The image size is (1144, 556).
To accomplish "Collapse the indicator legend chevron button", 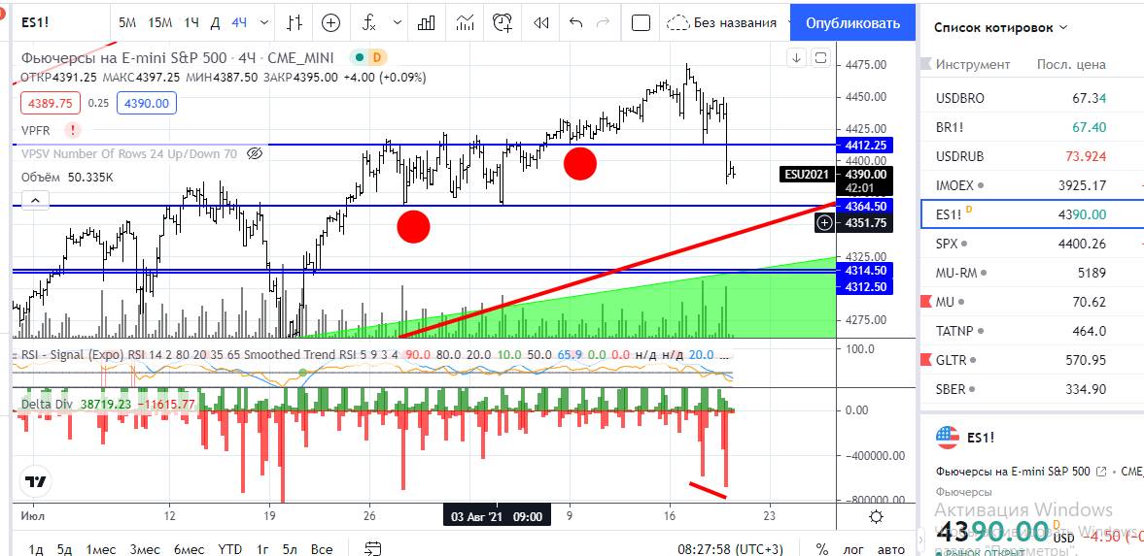I will coord(36,199).
